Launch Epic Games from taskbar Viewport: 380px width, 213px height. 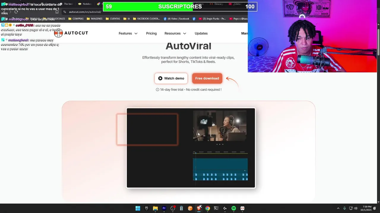coord(147,208)
